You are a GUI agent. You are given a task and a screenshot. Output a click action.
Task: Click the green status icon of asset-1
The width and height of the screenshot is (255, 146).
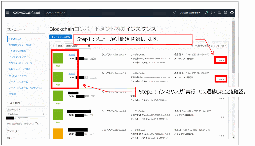pyautogui.click(x=58, y=77)
